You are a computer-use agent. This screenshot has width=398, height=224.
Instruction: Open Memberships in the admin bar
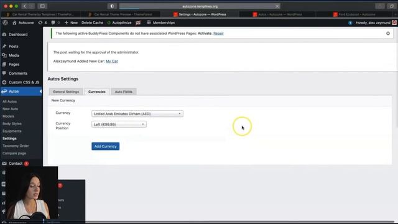coord(161,22)
